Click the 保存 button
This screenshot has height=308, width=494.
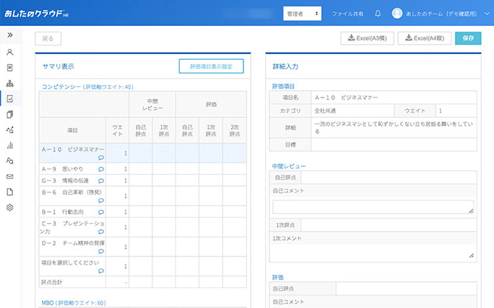pos(468,38)
